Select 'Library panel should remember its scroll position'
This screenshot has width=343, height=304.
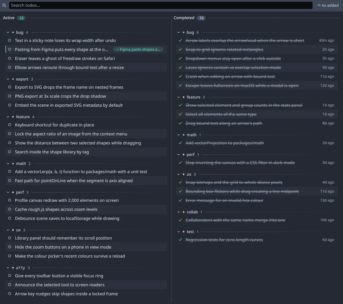[x=86, y=238]
